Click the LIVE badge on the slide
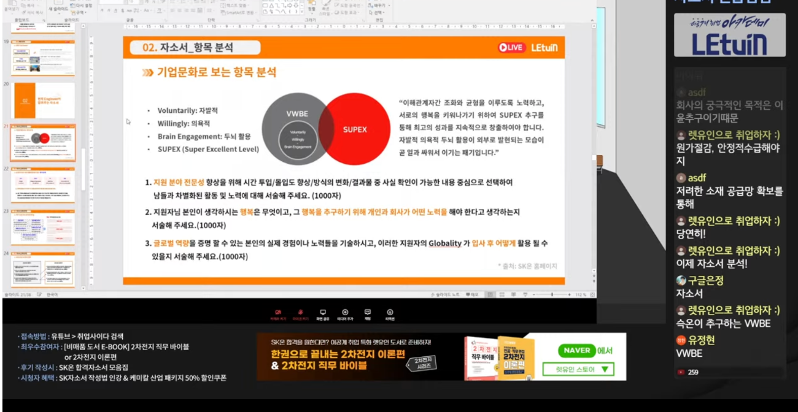This screenshot has height=412, width=798. 511,47
